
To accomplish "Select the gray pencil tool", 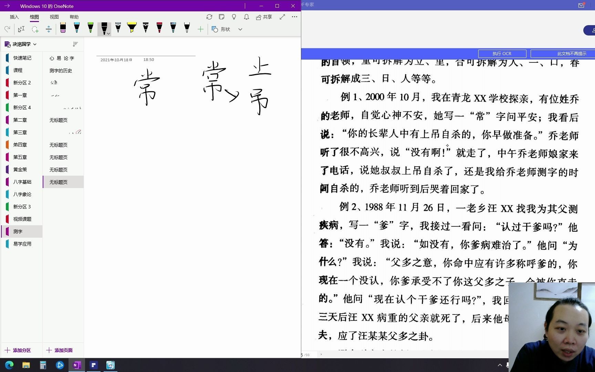I will pyautogui.click(x=118, y=28).
